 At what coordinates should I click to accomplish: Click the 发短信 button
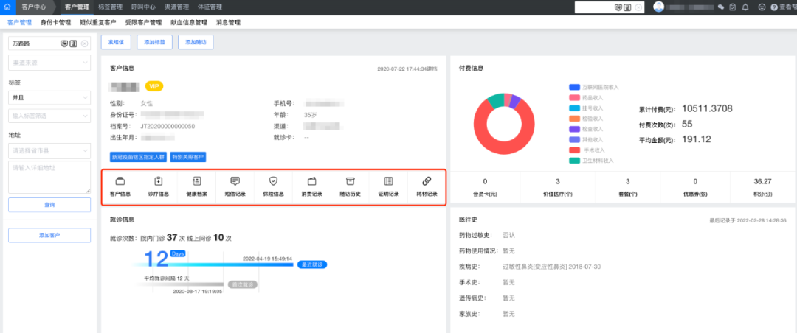click(x=117, y=42)
